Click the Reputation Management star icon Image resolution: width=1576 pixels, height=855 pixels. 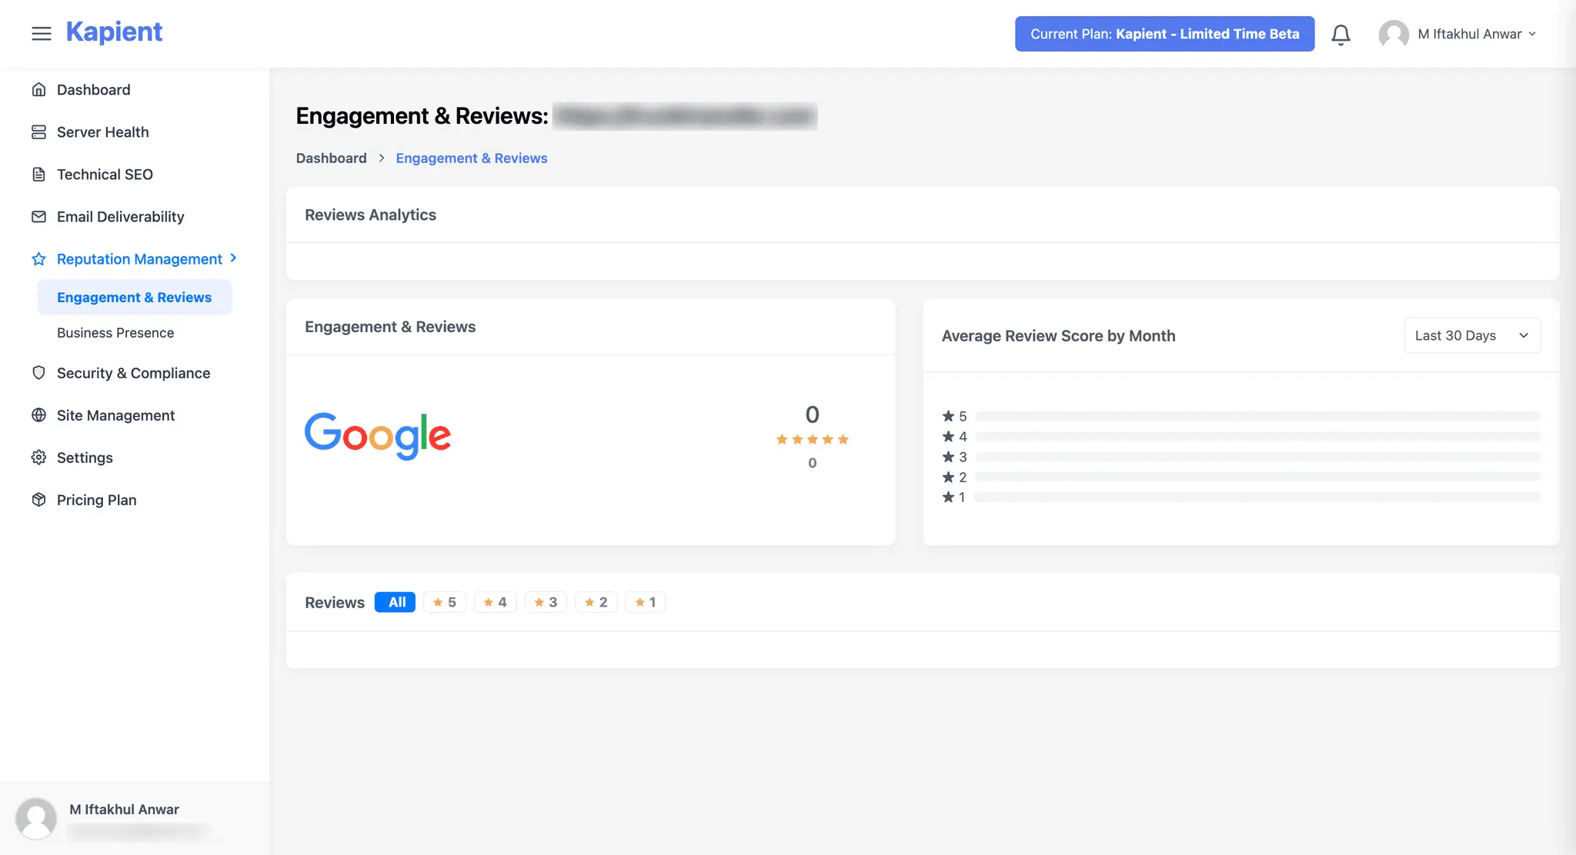pos(38,259)
